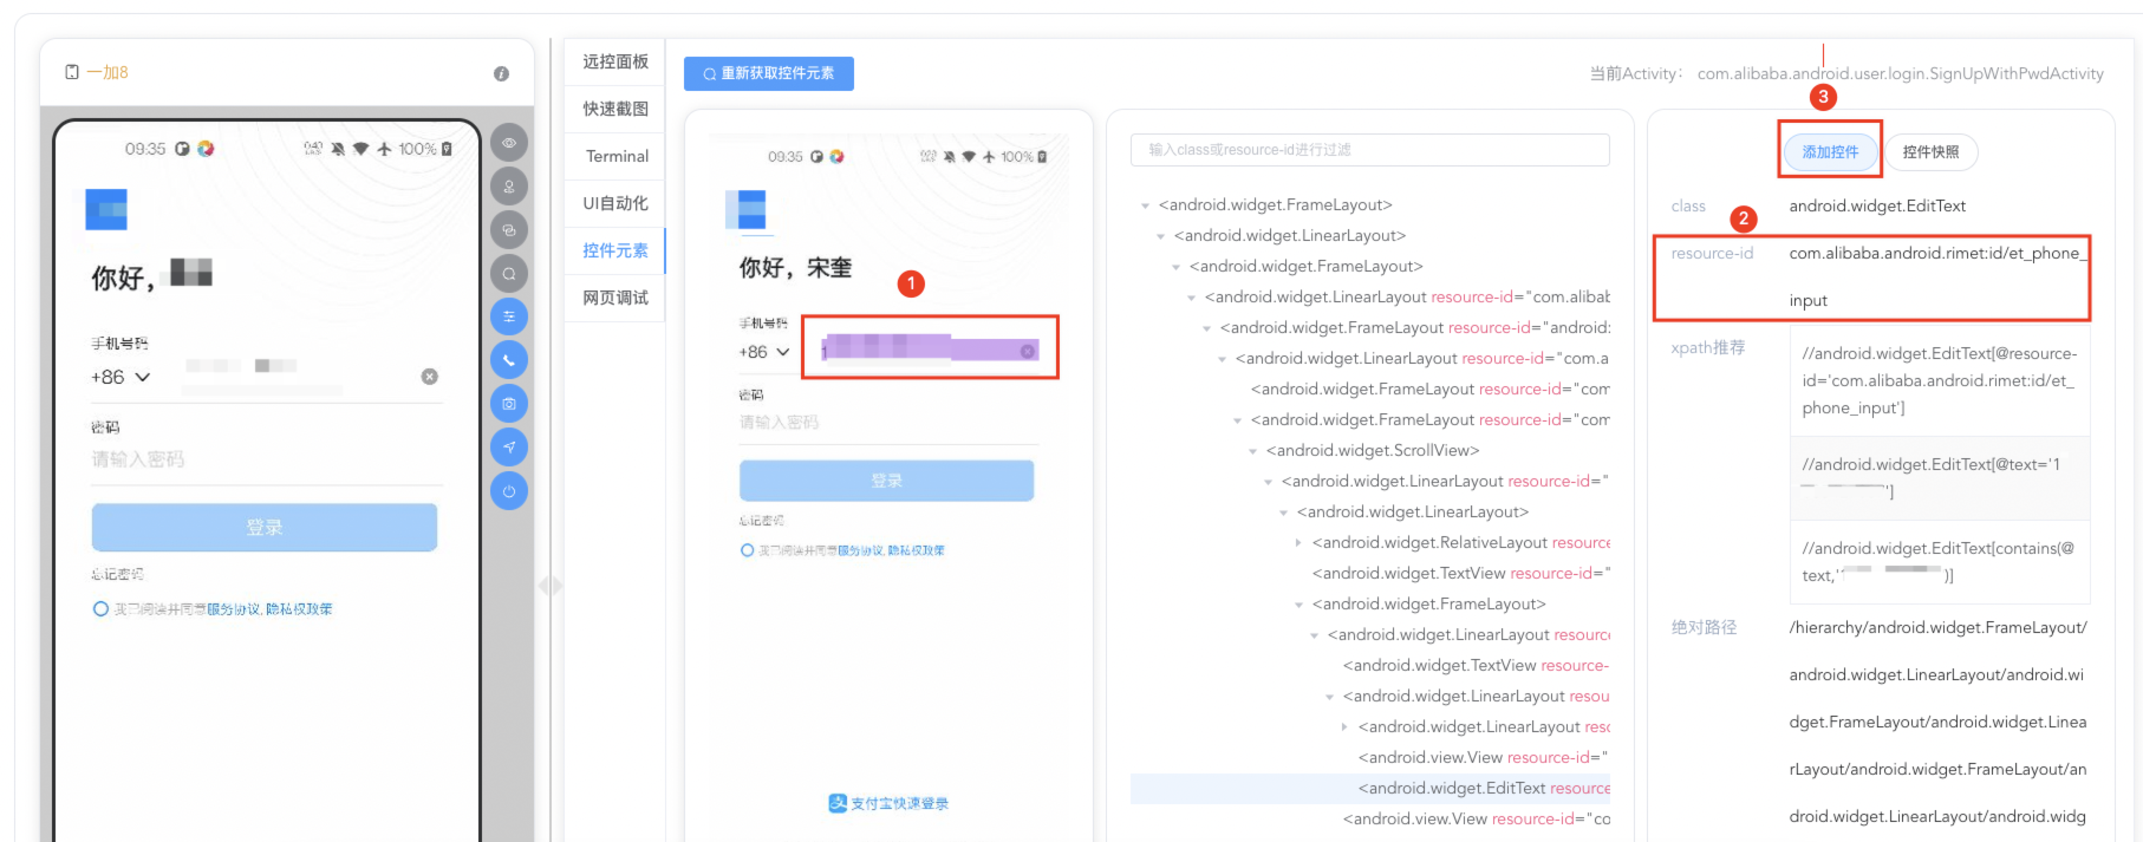This screenshot has height=842, width=2143.
Task: Click the blue camera screenshot icon
Action: coord(509,404)
